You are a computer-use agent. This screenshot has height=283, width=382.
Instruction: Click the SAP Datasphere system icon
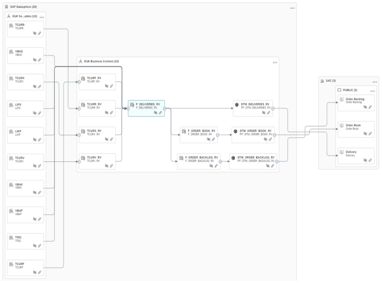[7, 7]
